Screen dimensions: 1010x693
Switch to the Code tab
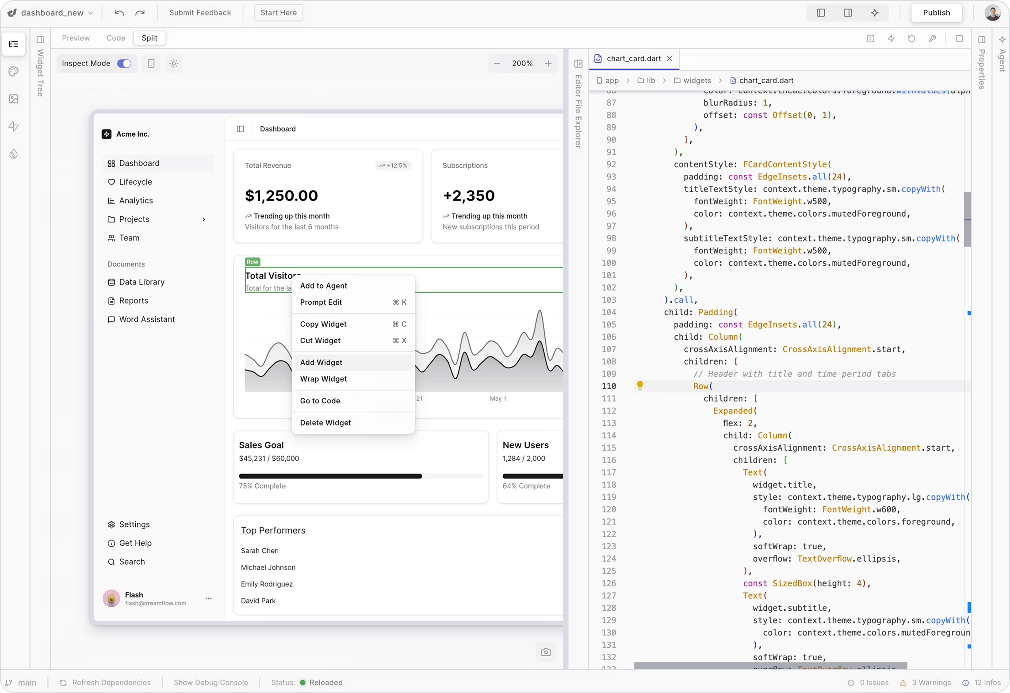115,38
